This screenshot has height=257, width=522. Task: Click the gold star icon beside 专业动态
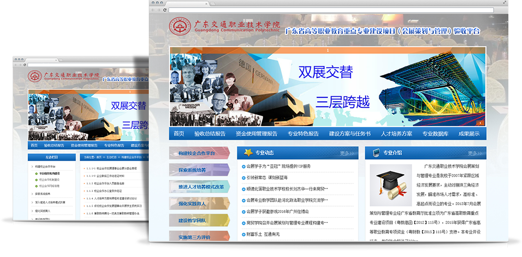[x=248, y=153]
